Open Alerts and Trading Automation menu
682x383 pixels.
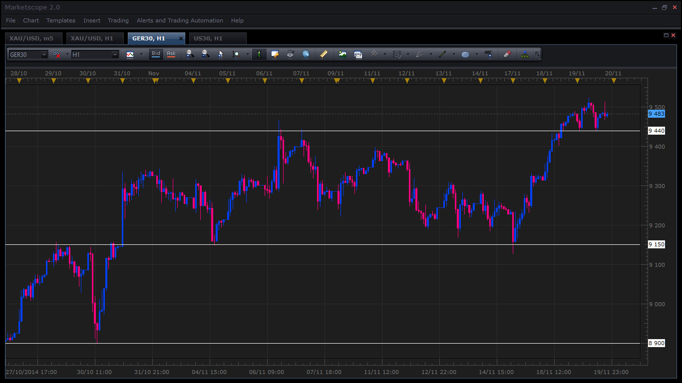(180, 20)
